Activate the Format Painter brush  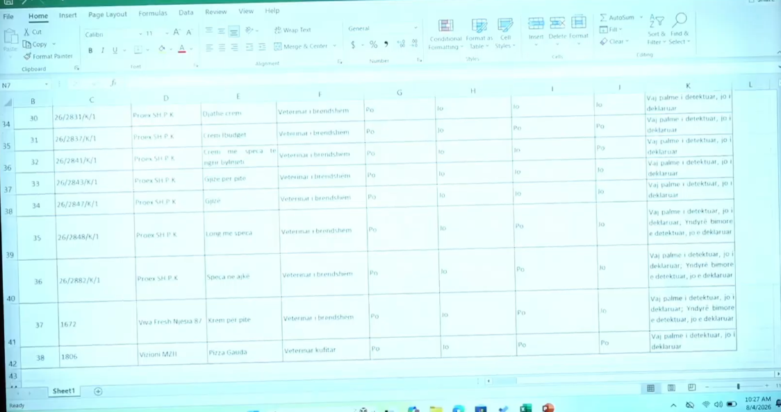[27, 56]
